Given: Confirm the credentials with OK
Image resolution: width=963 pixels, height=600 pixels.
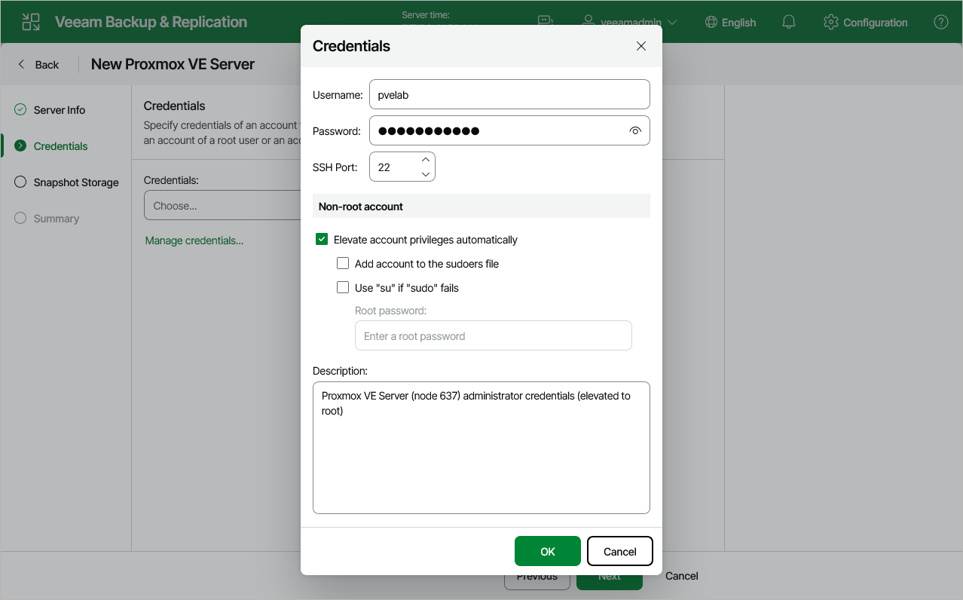Looking at the screenshot, I should pos(548,551).
